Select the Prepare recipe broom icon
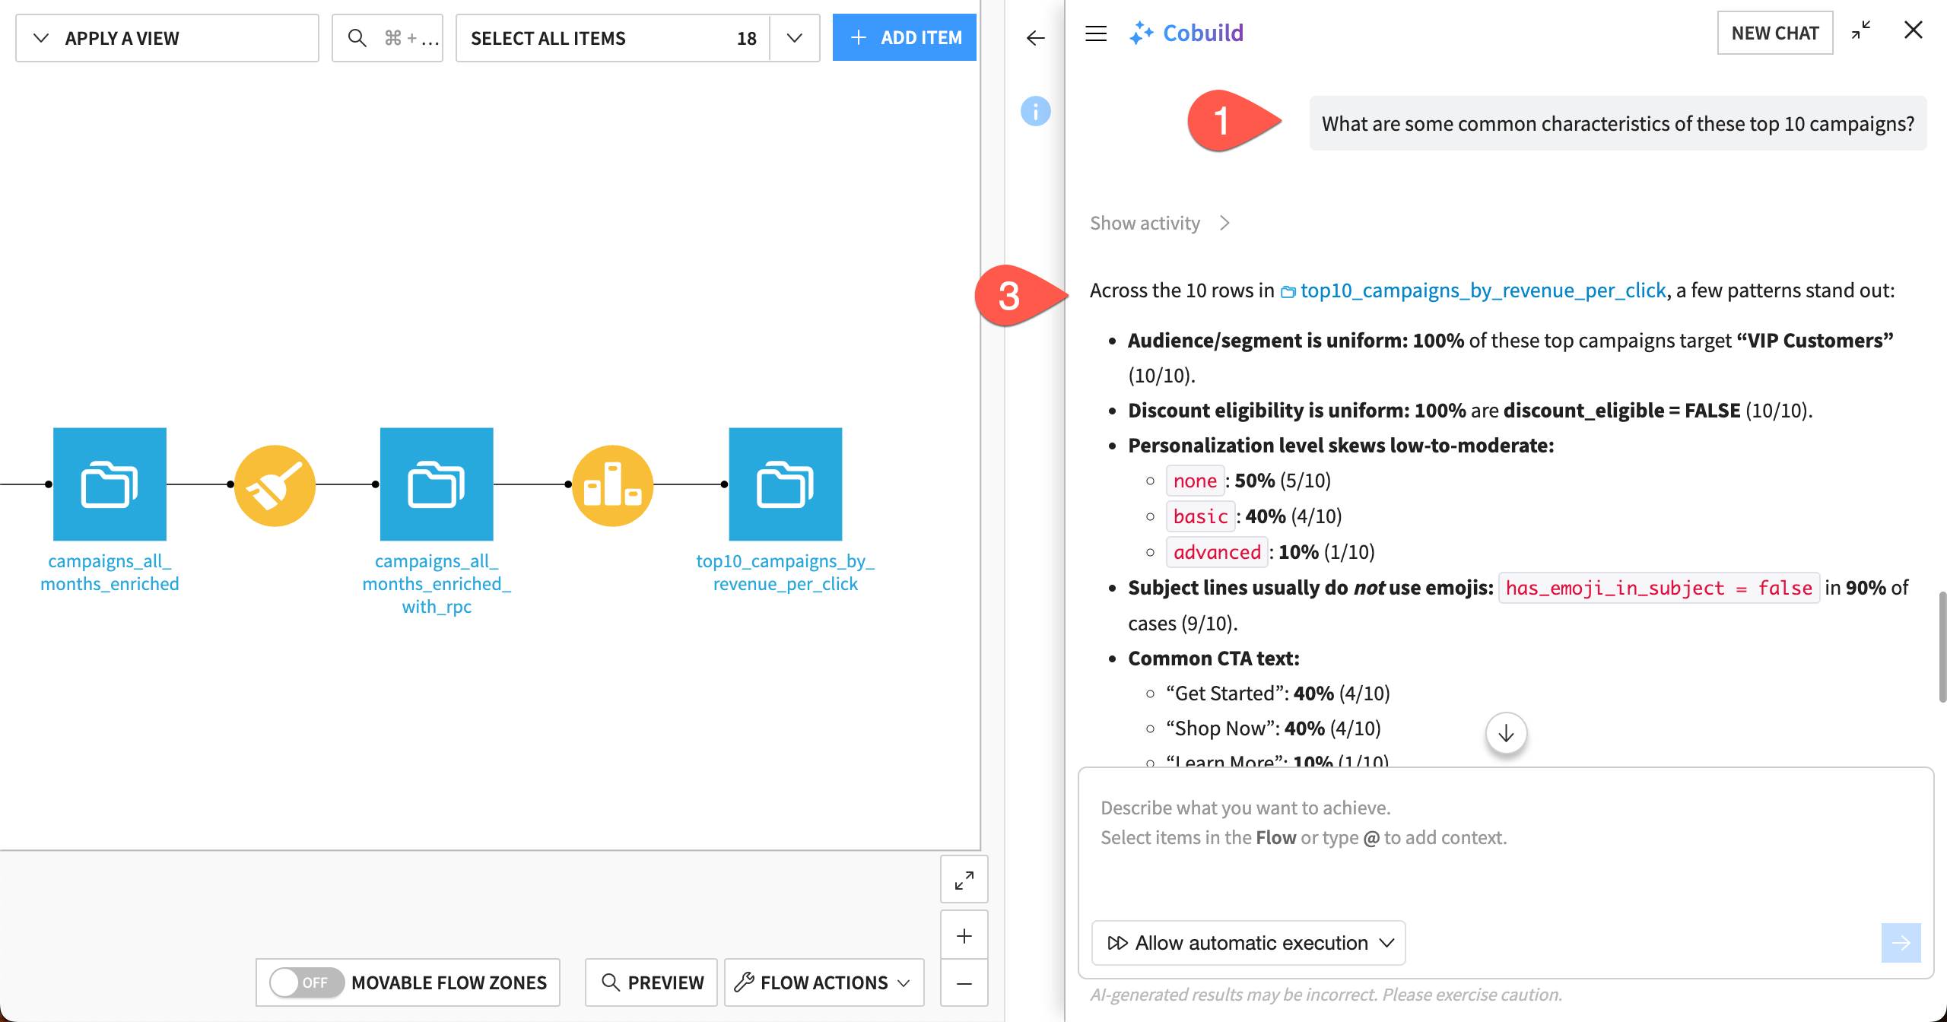This screenshot has height=1022, width=1947. point(275,485)
